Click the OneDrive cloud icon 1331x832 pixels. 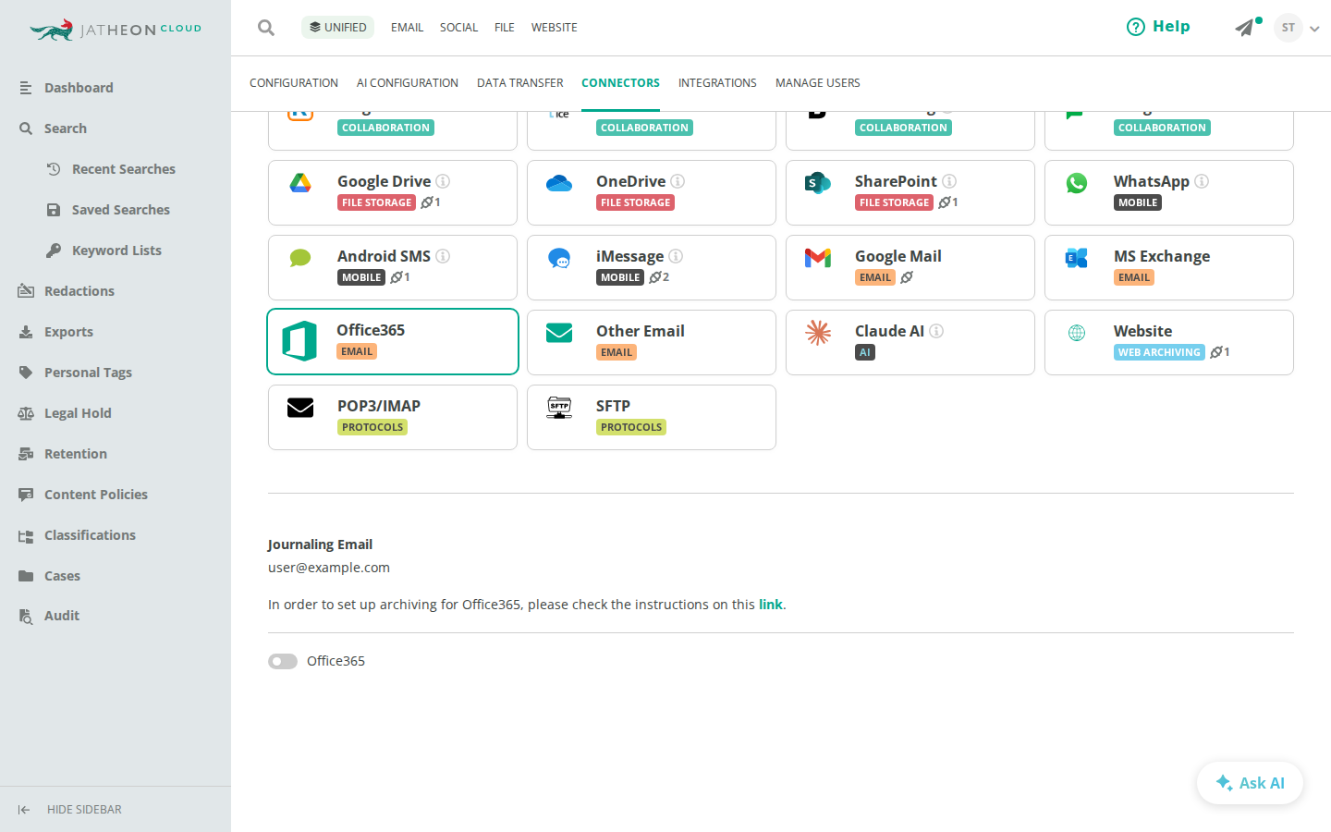(559, 183)
